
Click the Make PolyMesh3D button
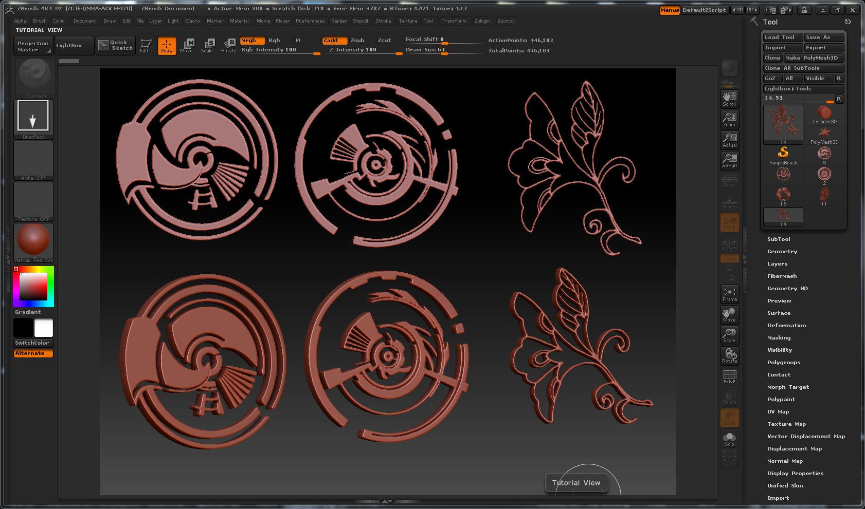[814, 58]
